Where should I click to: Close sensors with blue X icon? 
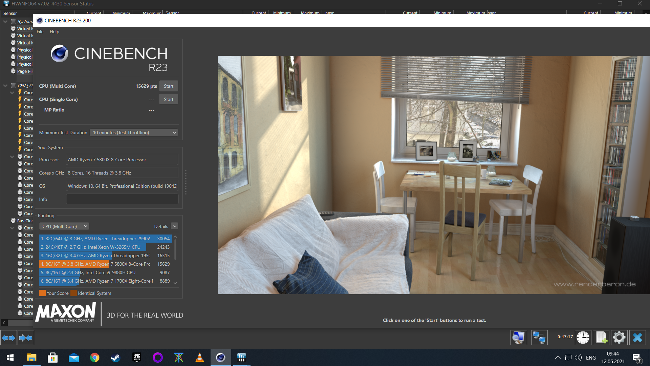coord(637,338)
